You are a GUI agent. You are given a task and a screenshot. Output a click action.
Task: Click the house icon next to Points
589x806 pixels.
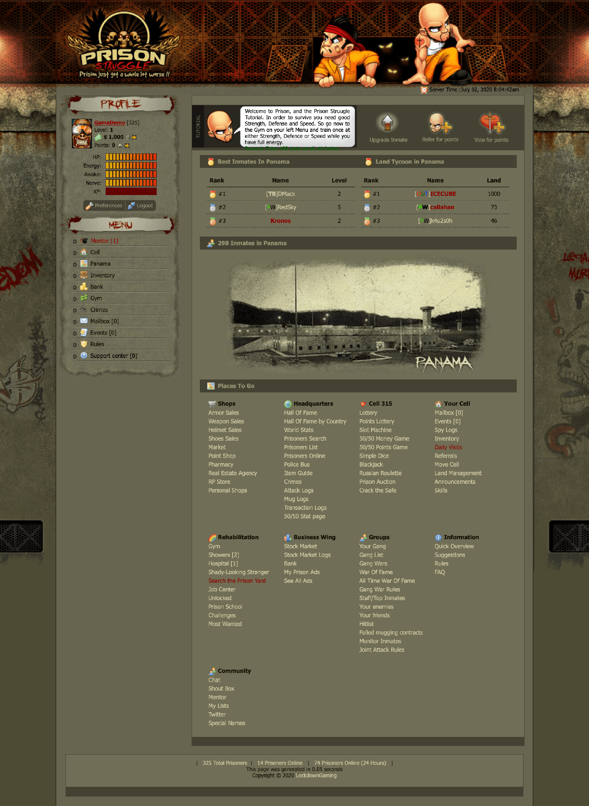(x=120, y=146)
